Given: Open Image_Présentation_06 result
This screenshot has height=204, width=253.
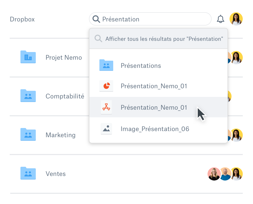Looking at the screenshot, I should 158,129.
